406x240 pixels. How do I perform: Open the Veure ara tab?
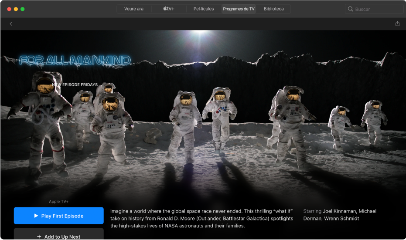(134, 9)
